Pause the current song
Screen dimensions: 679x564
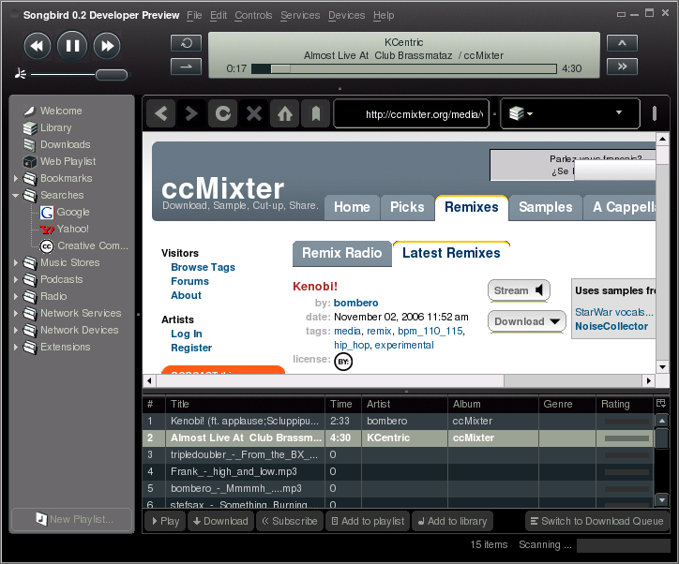click(72, 45)
